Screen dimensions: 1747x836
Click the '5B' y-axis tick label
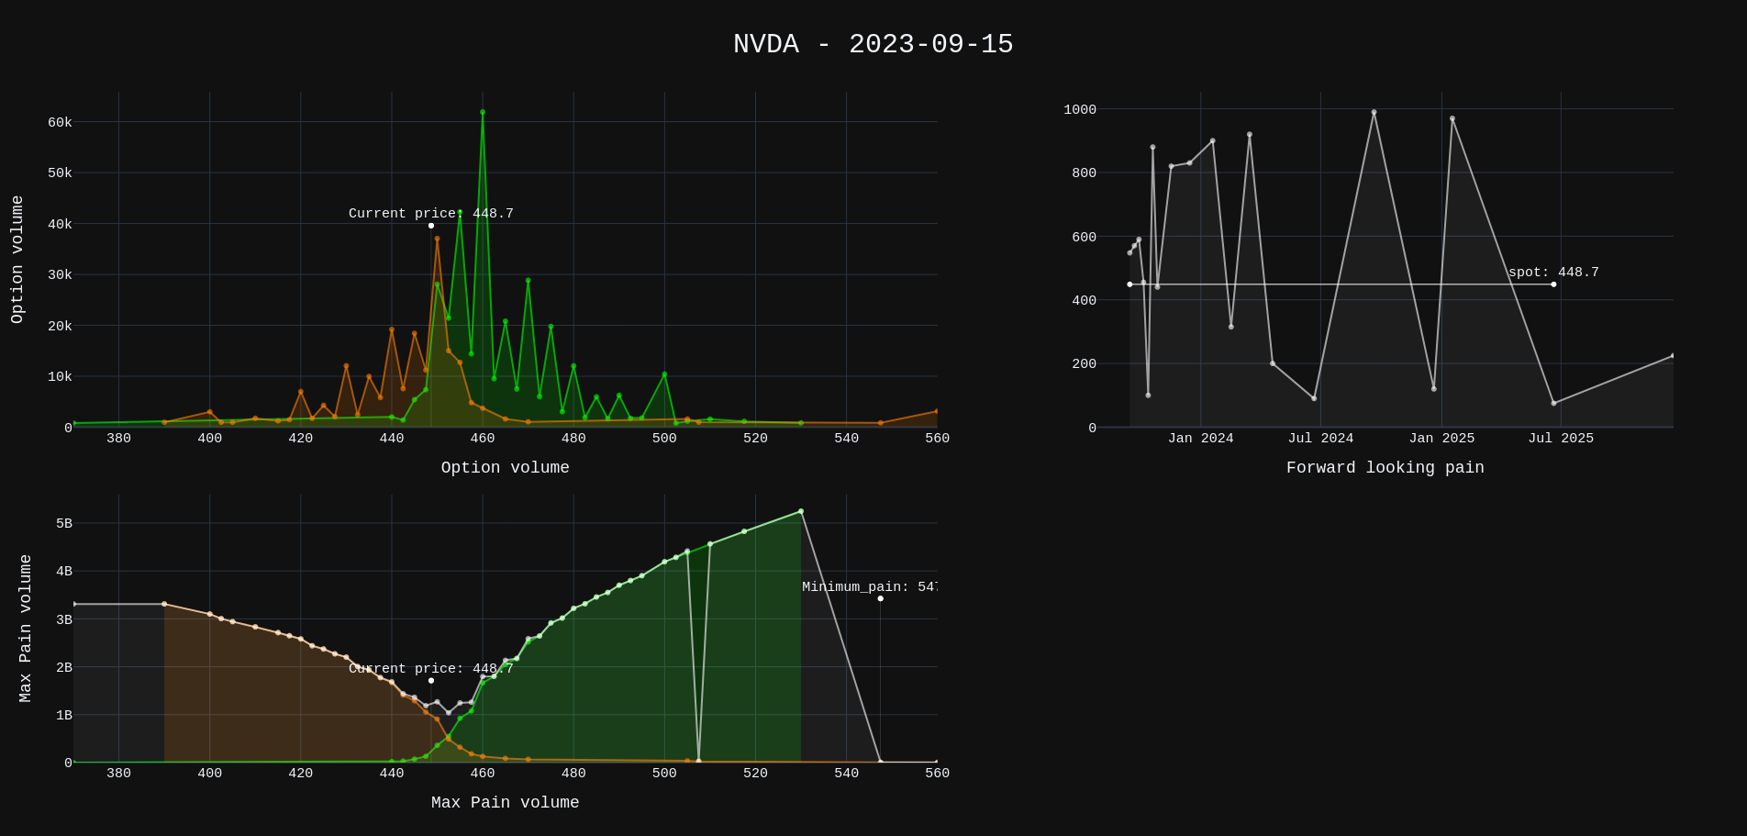(x=64, y=523)
